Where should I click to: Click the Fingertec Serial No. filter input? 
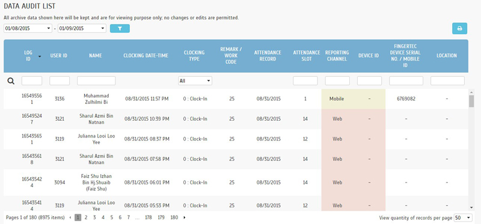(406, 81)
